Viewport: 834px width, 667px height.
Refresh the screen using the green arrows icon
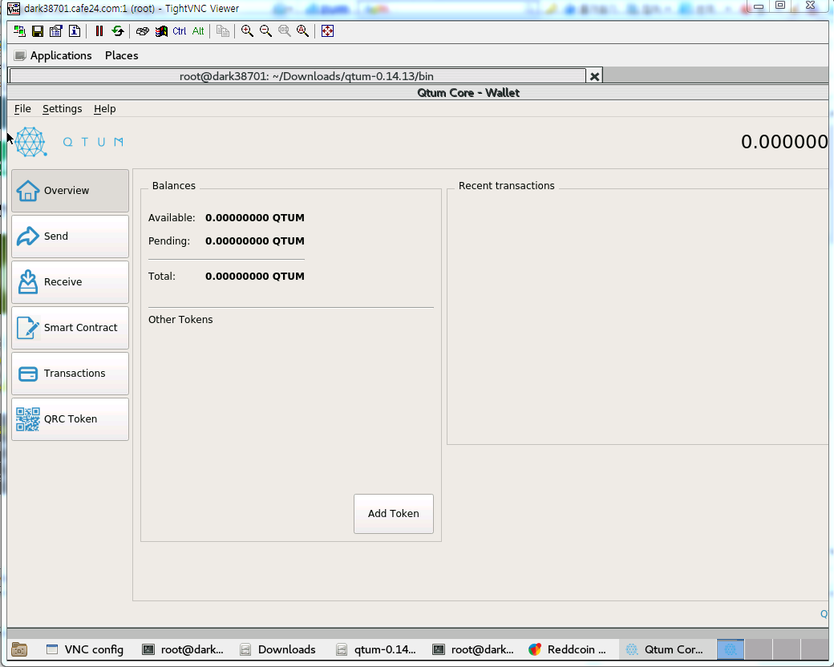[118, 31]
